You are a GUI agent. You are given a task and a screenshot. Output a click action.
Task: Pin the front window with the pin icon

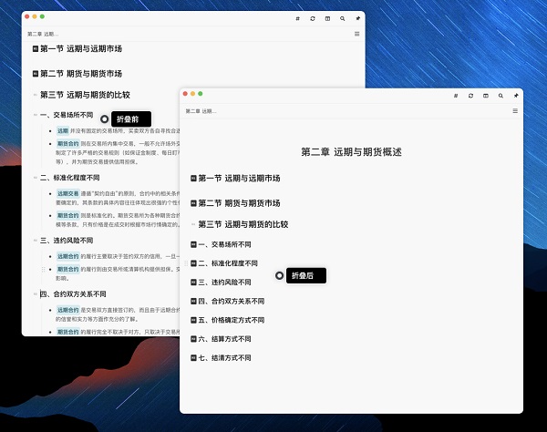click(x=516, y=96)
